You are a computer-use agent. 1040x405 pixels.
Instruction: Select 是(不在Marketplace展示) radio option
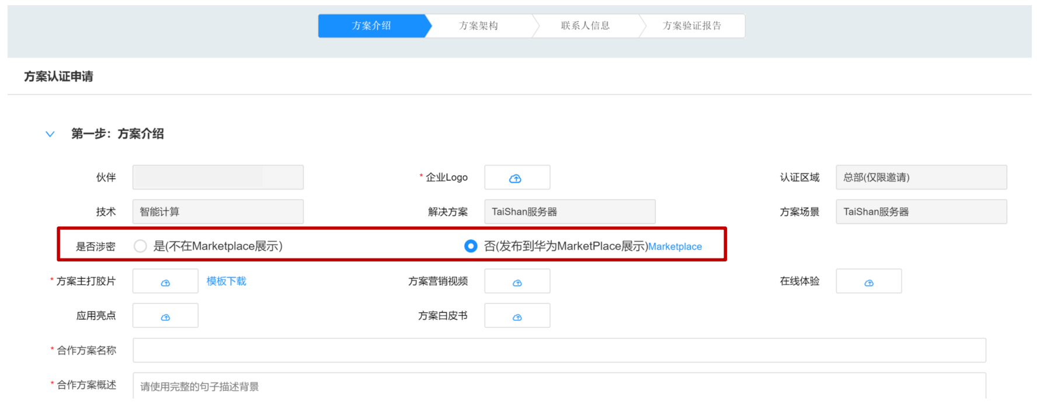[140, 246]
